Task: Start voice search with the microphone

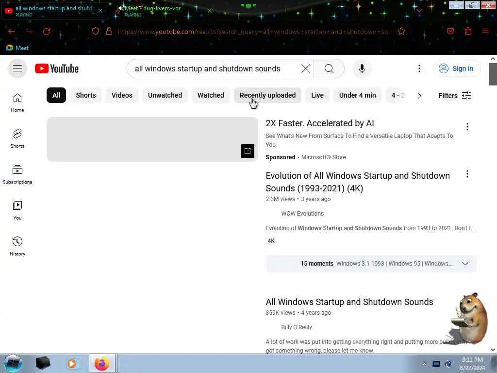Action: coord(362,68)
